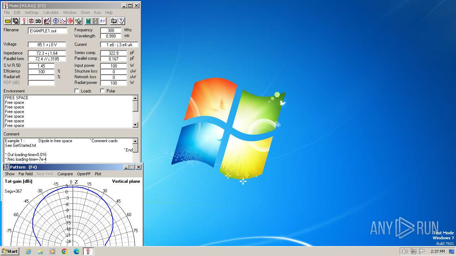Viewport: 456px width, 256px height.
Task: Open file with yellow folder toolbar icon
Action: tap(8, 21)
